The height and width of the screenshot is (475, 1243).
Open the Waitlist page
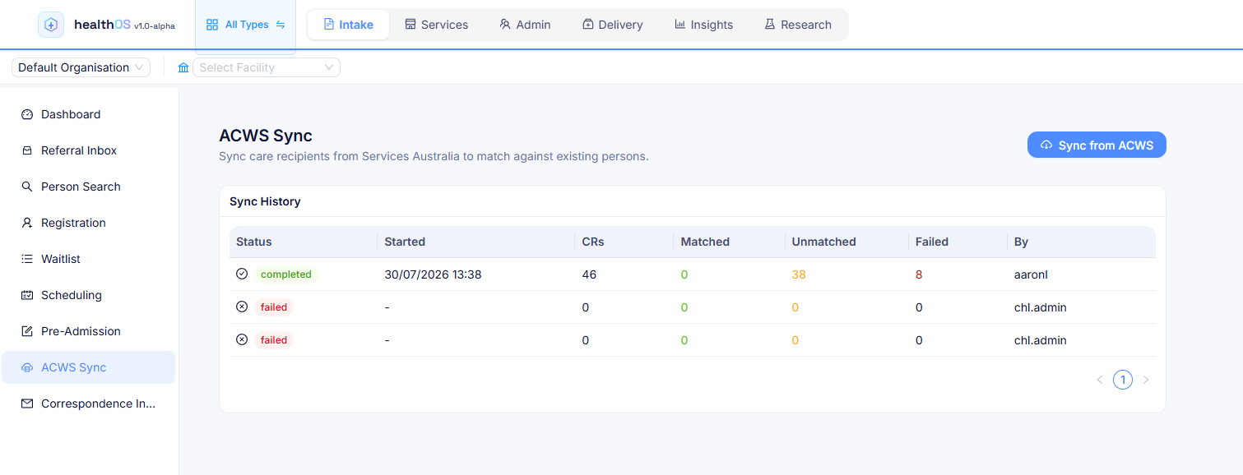click(x=89, y=259)
